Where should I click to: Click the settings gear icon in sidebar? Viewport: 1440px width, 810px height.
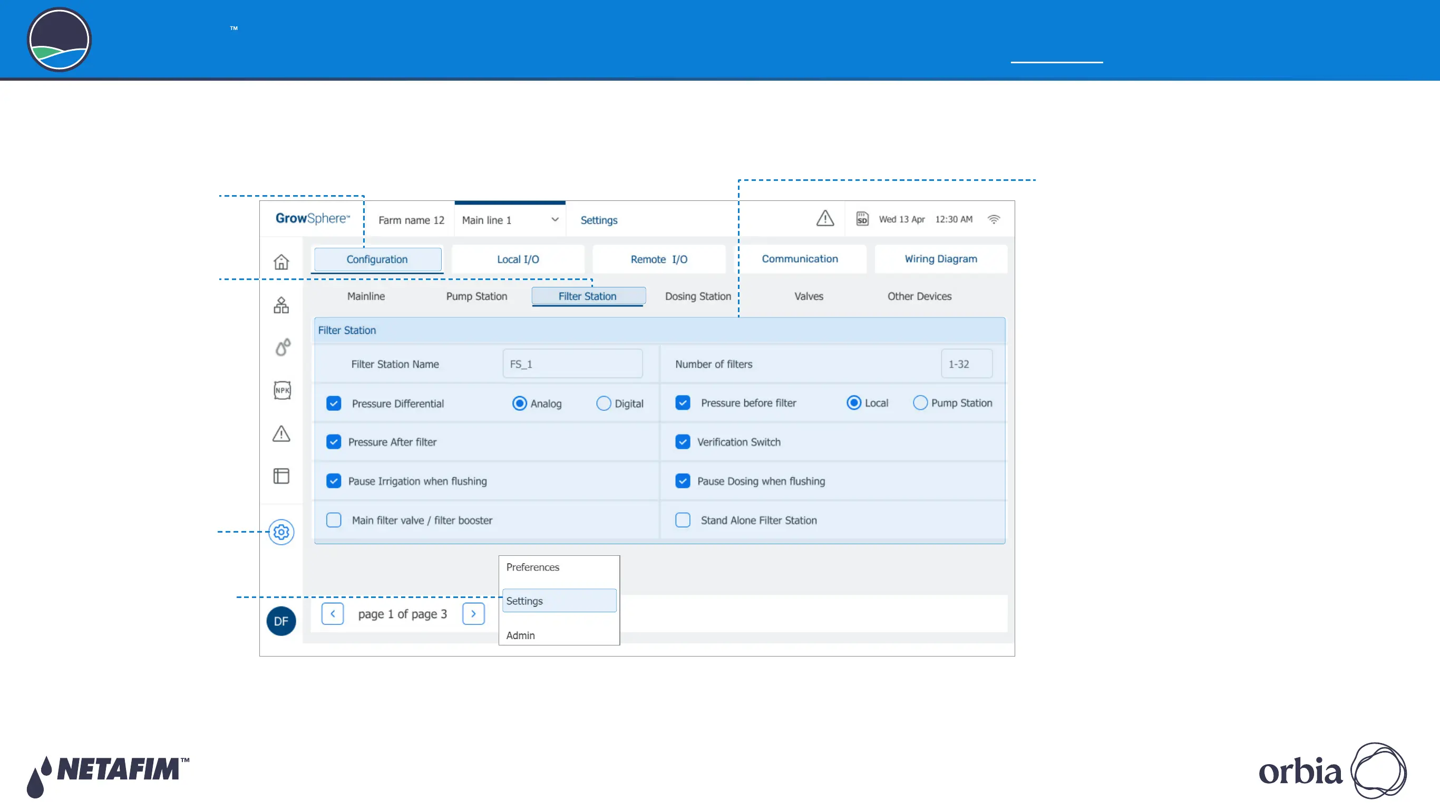pyautogui.click(x=281, y=532)
